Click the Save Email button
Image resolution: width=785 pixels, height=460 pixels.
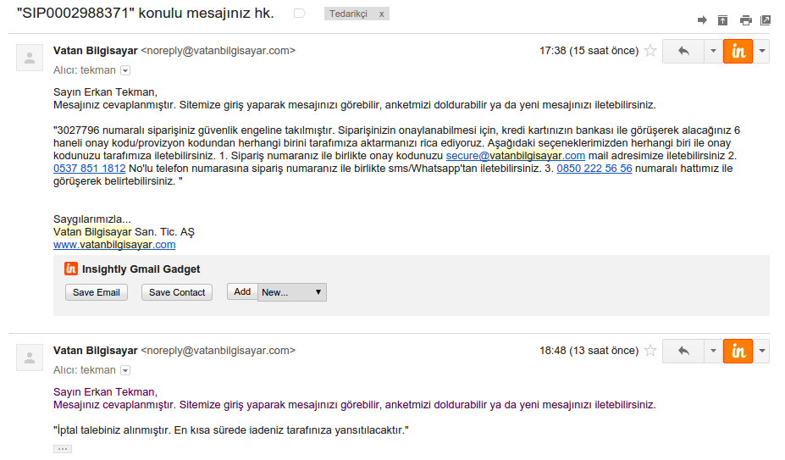tap(96, 292)
